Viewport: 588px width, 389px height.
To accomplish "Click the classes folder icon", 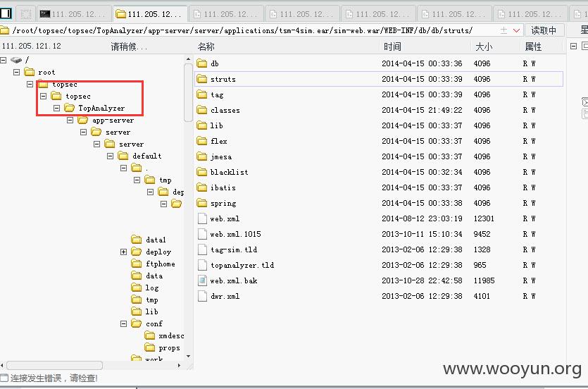I will click(201, 110).
